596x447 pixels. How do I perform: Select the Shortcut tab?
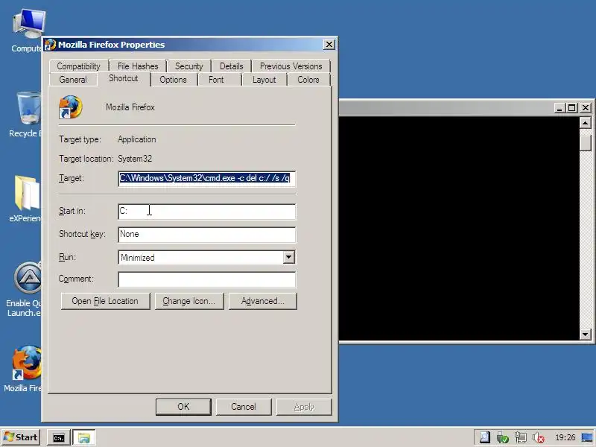click(124, 78)
